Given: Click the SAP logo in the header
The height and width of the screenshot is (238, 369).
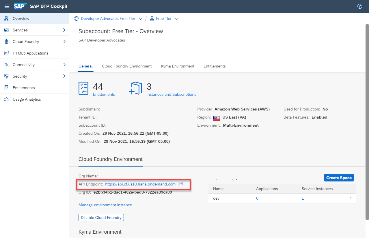Looking at the screenshot, I should [20, 6].
